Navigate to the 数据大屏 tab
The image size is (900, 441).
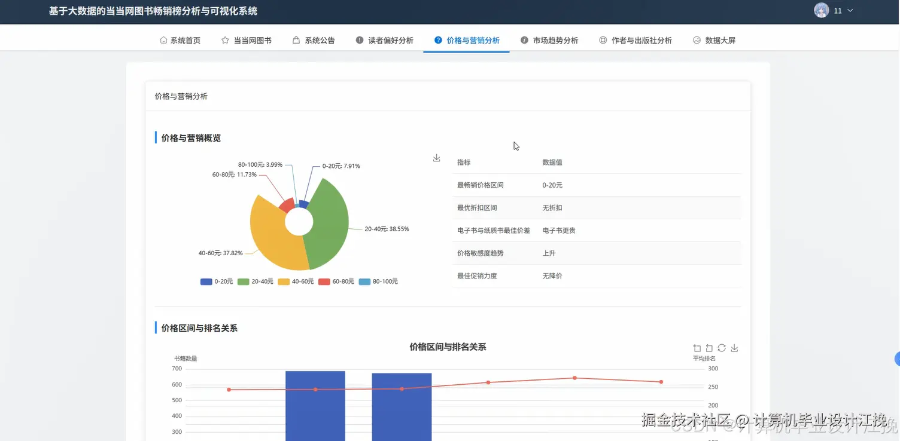[714, 41]
